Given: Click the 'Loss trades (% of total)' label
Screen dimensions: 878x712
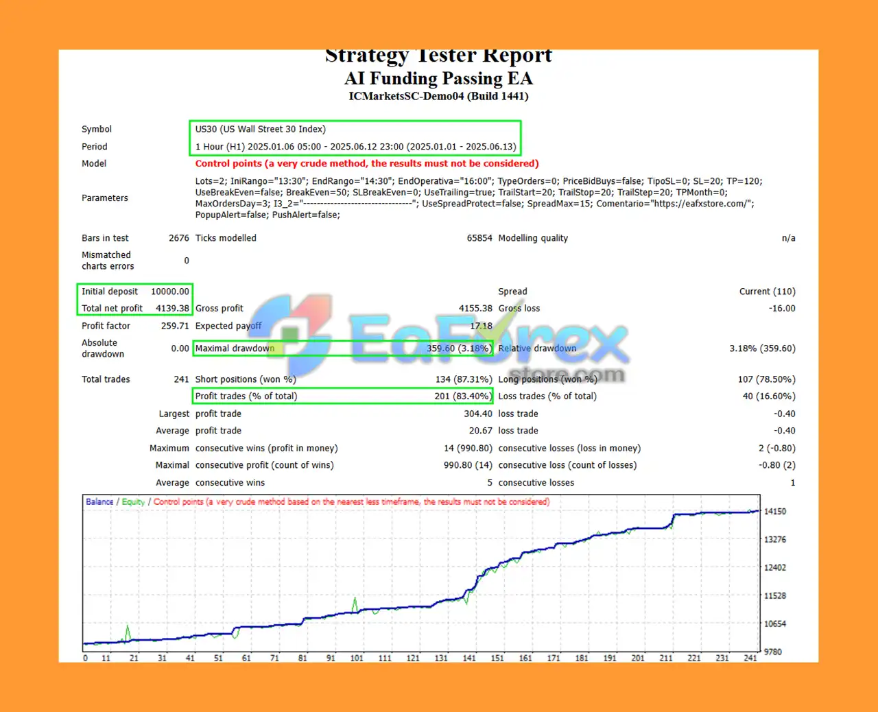Looking at the screenshot, I should pyautogui.click(x=547, y=396).
